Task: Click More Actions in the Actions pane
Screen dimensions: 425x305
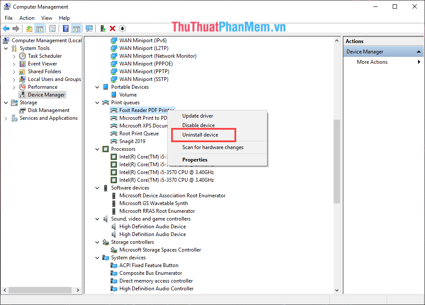Action: point(372,62)
